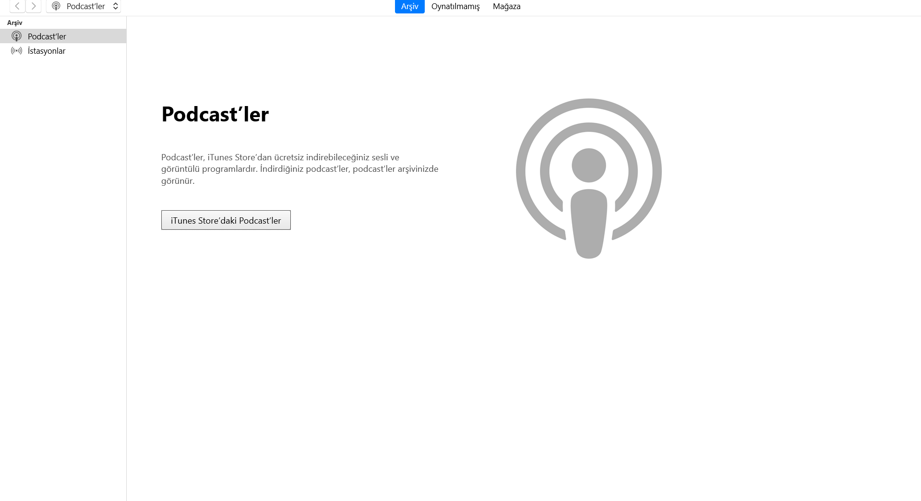Switch to the Oynatılmamış tab
Screen dimensions: 921x501
coord(455,6)
